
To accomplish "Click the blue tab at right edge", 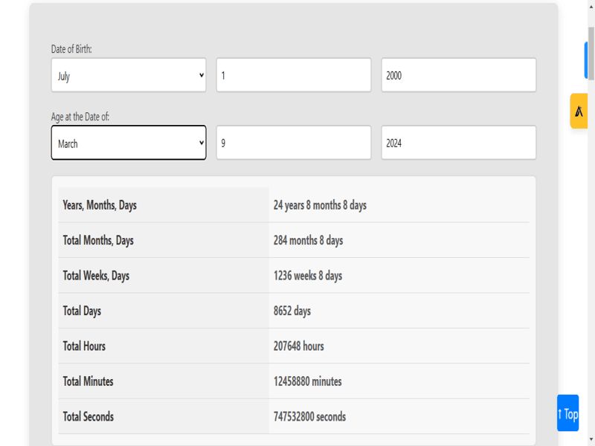I will coord(586,61).
